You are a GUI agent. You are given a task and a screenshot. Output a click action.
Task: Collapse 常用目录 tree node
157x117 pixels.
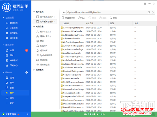coord(34,27)
